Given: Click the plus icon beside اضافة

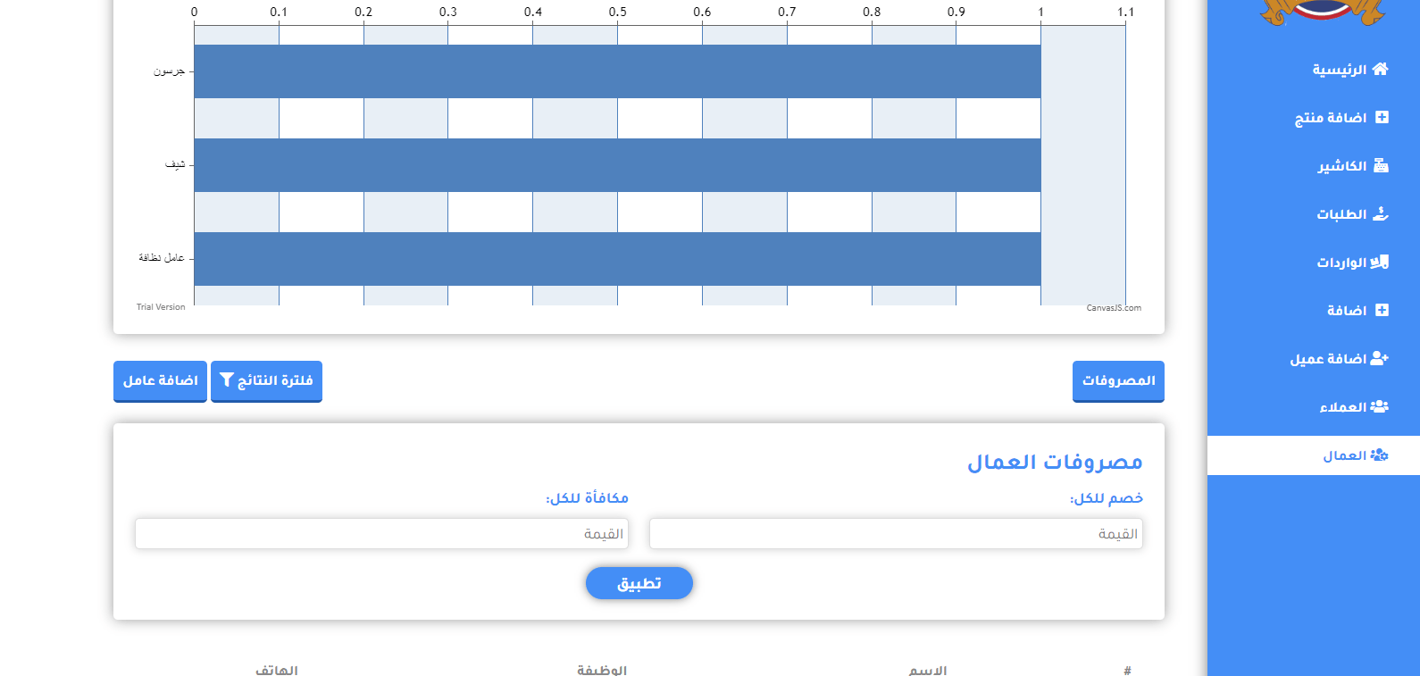Looking at the screenshot, I should (x=1382, y=311).
